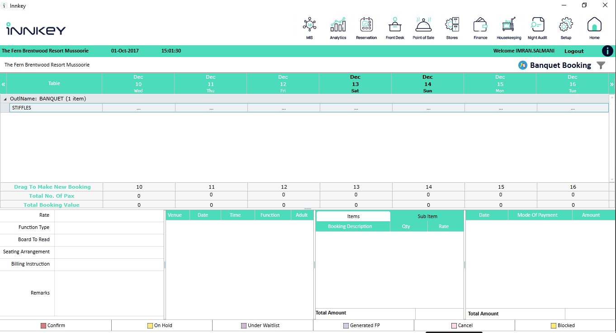Click the 01-Oct-2017 date in status bar
616x333 pixels.
point(125,51)
